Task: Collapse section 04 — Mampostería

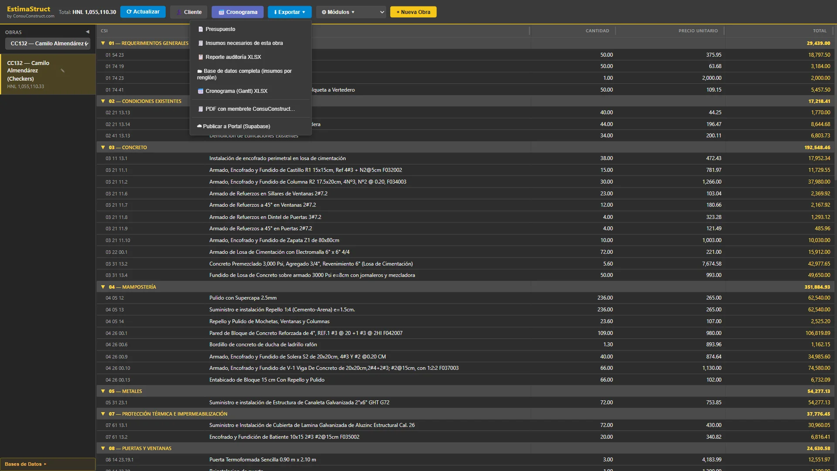Action: (103, 287)
